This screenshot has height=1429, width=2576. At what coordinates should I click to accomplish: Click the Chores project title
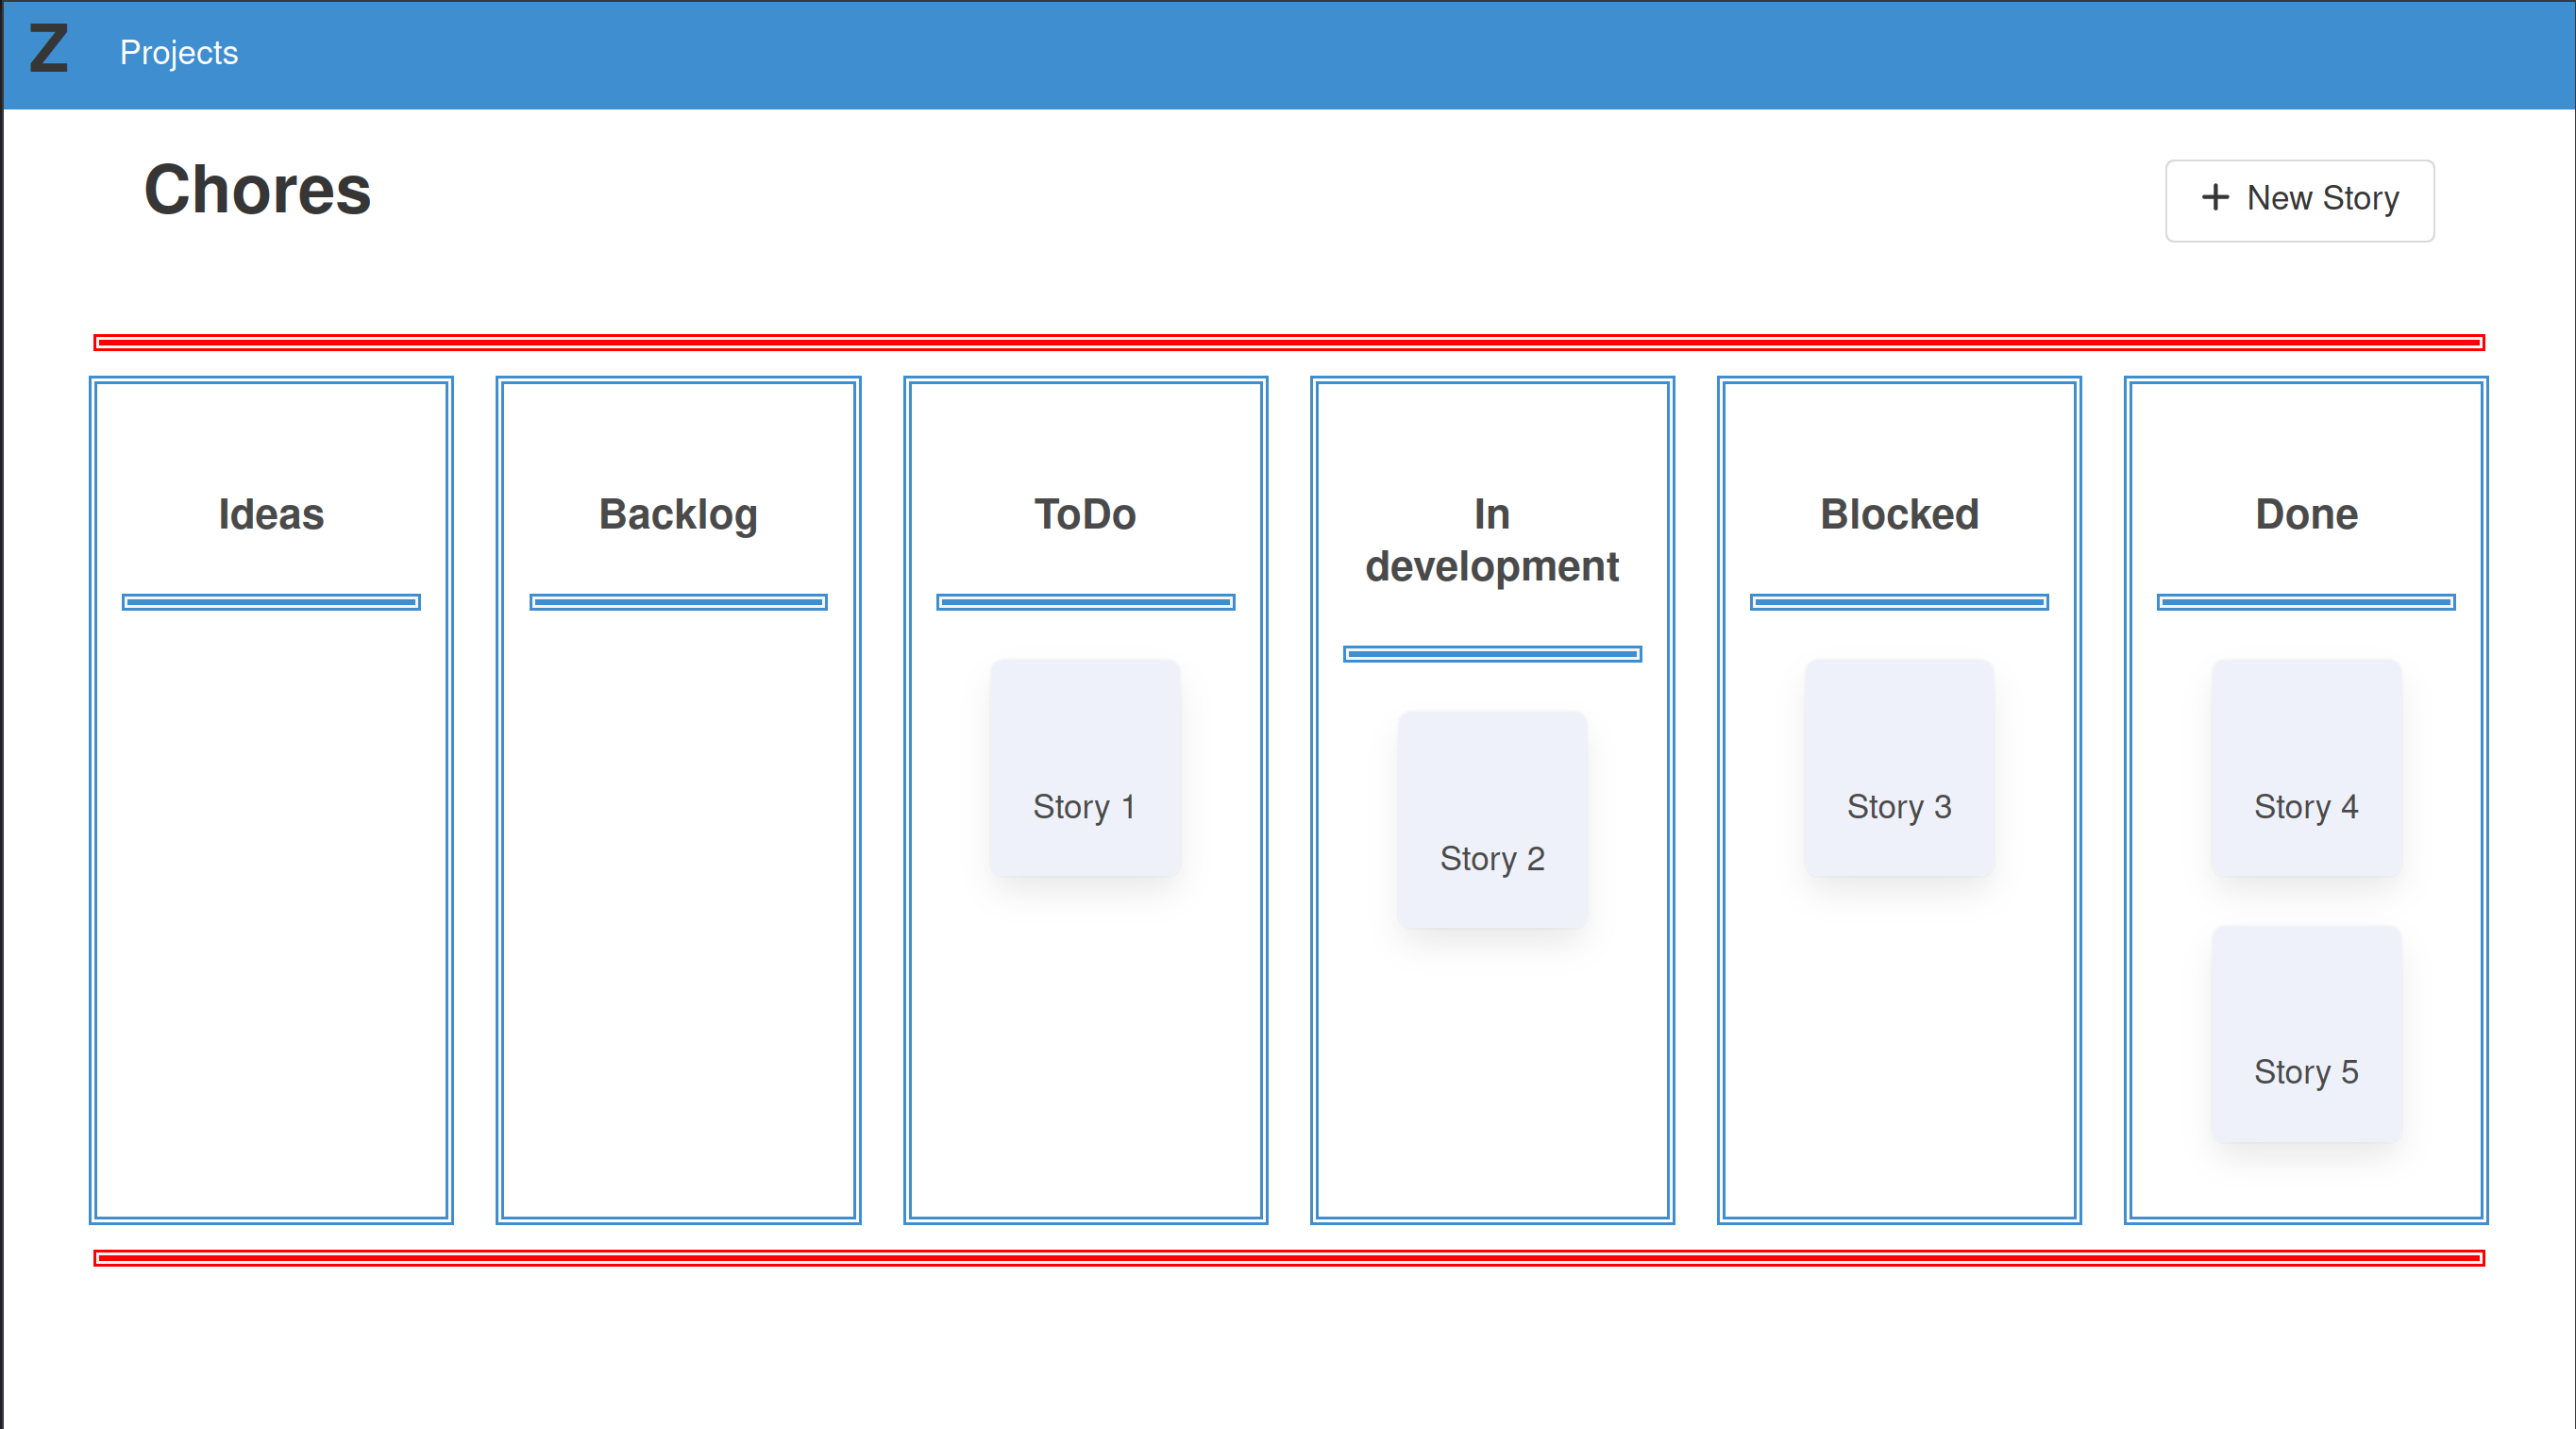[x=257, y=190]
